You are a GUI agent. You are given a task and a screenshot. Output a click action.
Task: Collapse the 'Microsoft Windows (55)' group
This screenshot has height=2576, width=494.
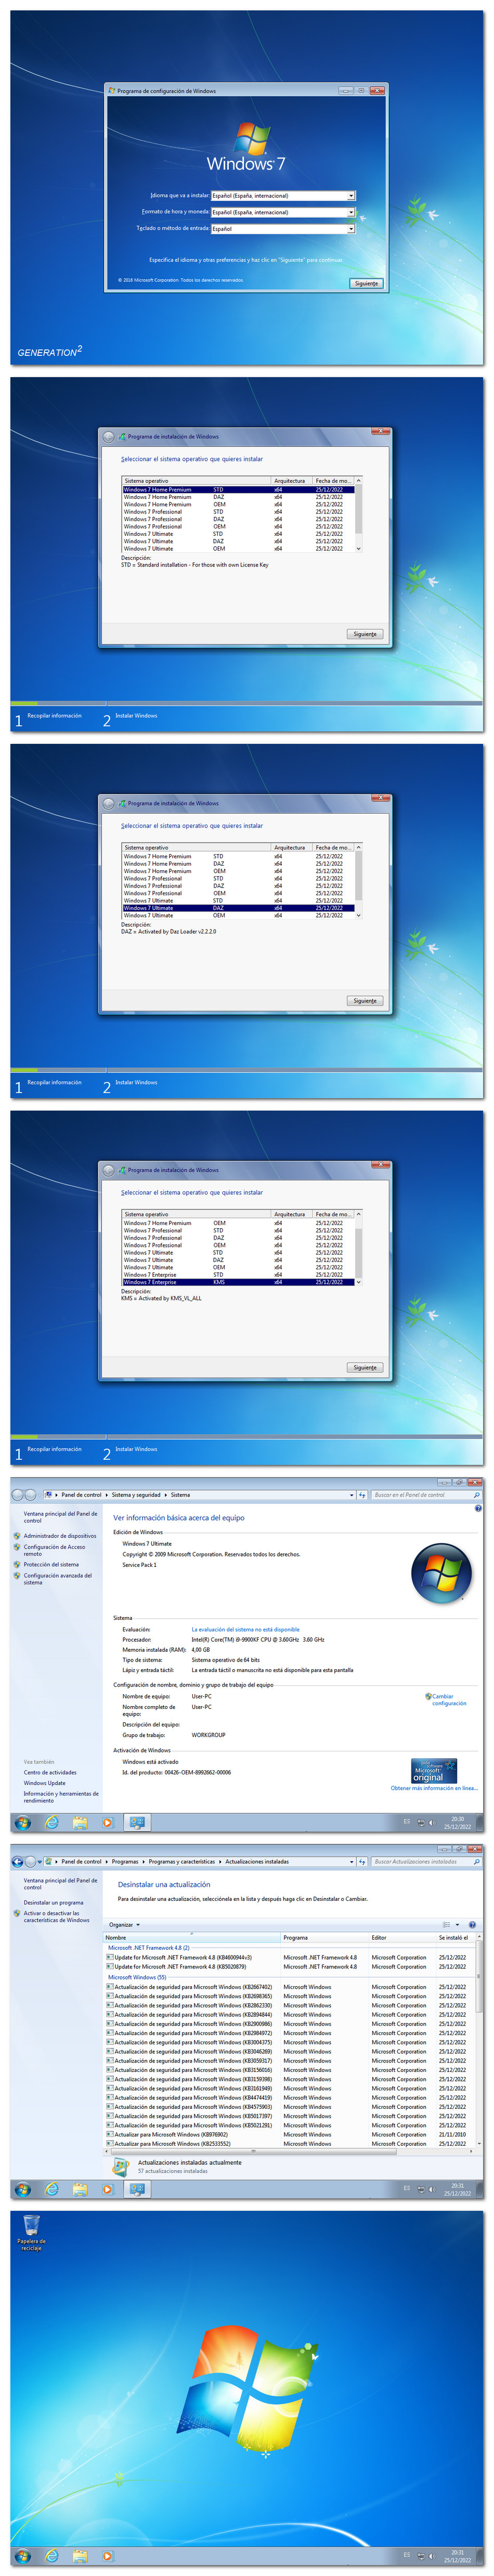coord(137,1977)
